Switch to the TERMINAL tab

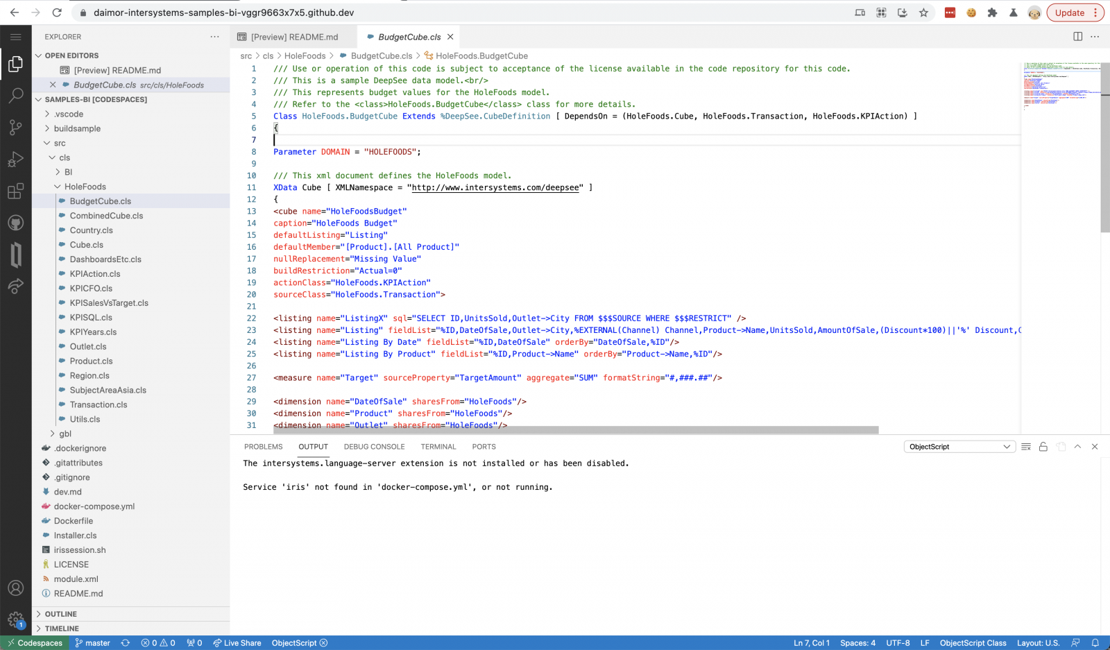(x=438, y=447)
